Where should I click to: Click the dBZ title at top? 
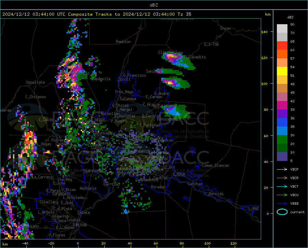[154, 5]
